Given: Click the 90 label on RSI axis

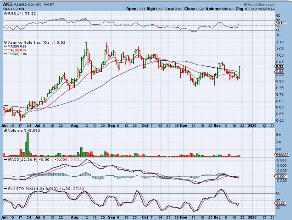Looking at the screenshot, I should point(279,16).
